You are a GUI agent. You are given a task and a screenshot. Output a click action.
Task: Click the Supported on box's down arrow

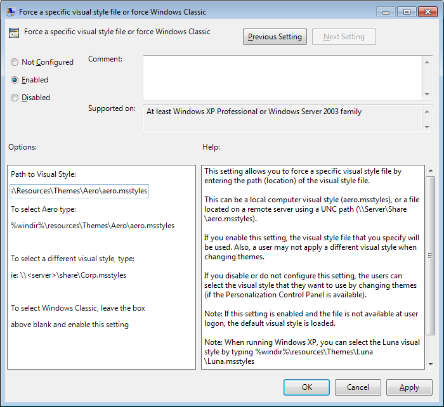(x=427, y=127)
